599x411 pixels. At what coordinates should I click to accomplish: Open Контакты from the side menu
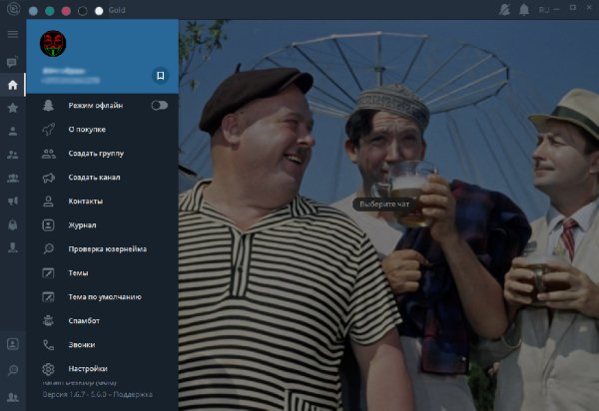[103, 202]
